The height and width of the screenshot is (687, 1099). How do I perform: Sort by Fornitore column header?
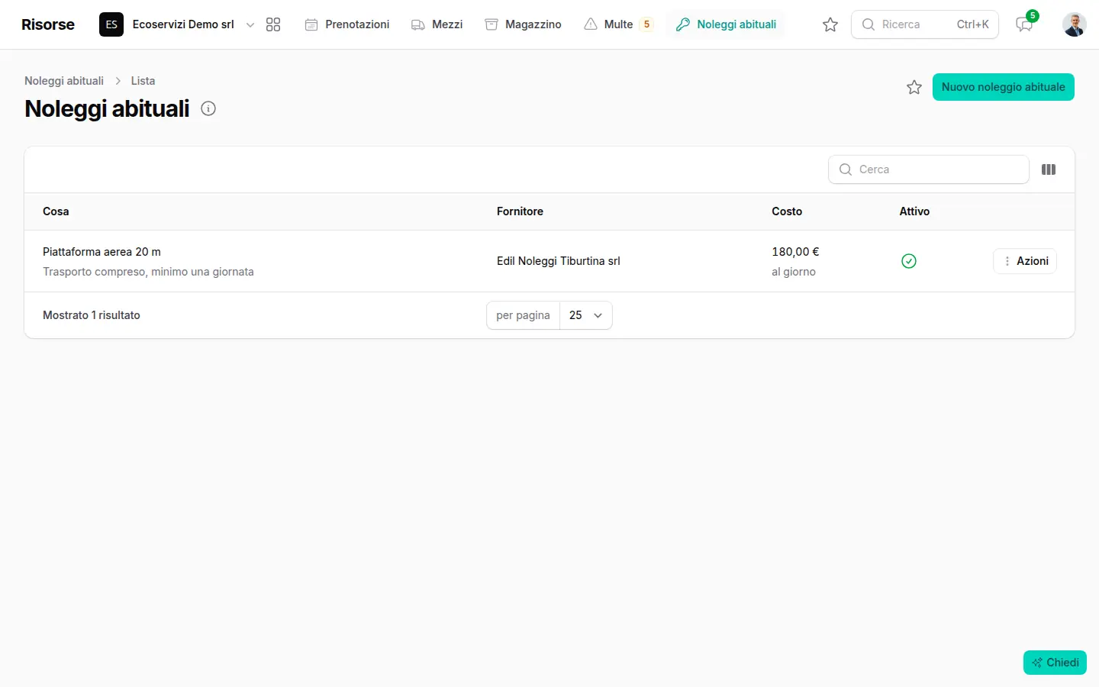pyautogui.click(x=520, y=211)
